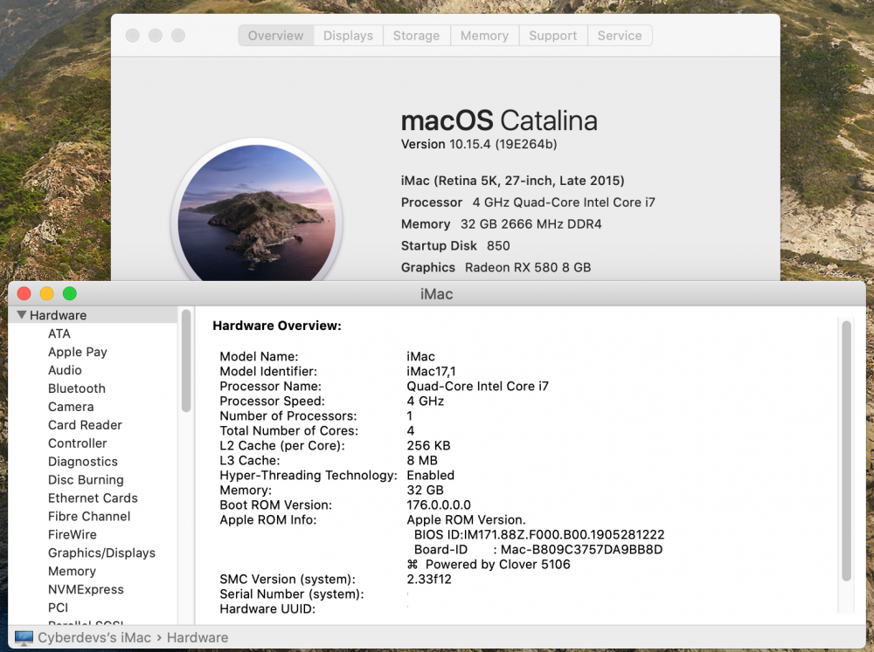Select Apple Pay in the sidebar

(78, 352)
